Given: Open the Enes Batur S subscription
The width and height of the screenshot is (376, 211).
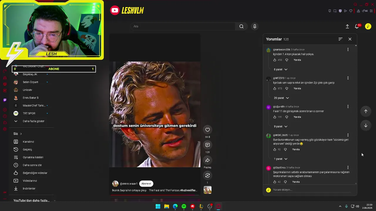Looking at the screenshot, I should (31, 98).
